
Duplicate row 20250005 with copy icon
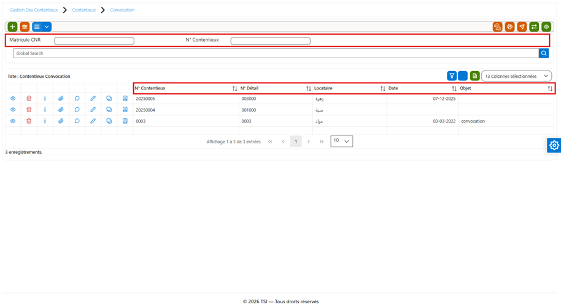click(x=109, y=99)
